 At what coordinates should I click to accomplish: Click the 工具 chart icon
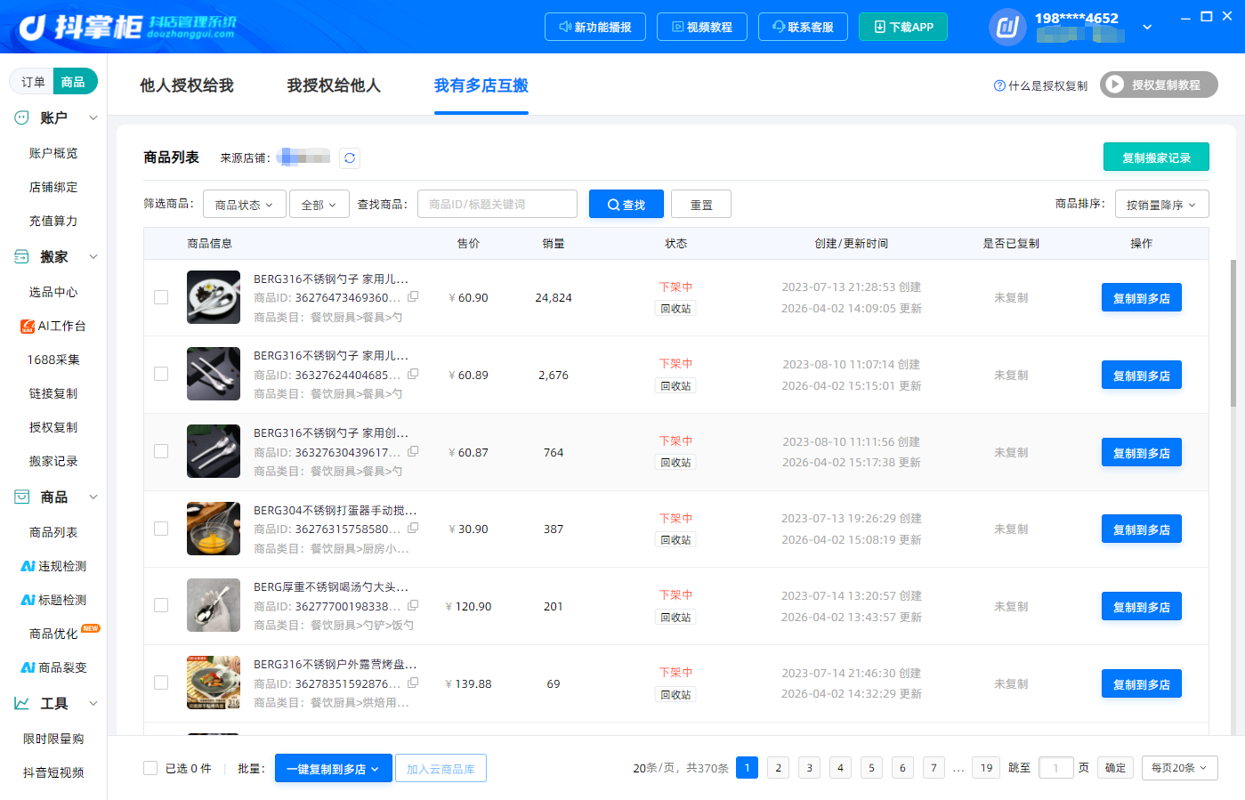22,703
